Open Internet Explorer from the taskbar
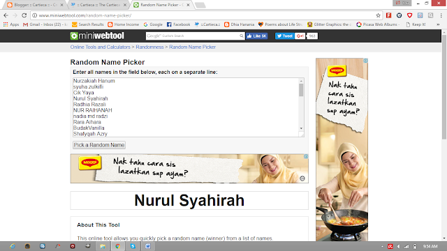Viewport: 447px width, 251px height. (x=13, y=246)
